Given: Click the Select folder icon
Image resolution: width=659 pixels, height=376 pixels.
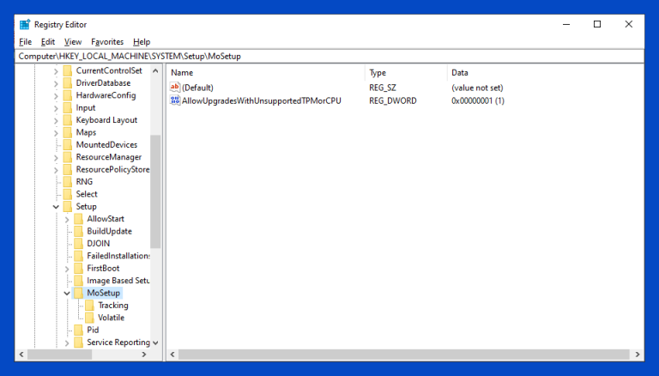Looking at the screenshot, I should [x=68, y=194].
